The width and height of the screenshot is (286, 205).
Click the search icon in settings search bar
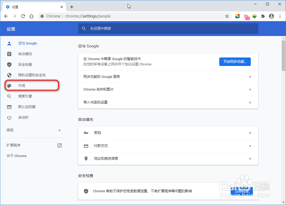pyautogui.click(x=84, y=28)
